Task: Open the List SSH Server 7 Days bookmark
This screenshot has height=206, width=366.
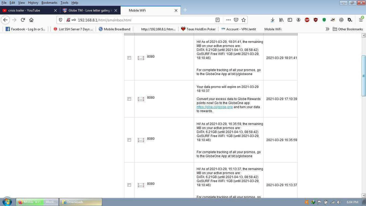Action: (73, 29)
